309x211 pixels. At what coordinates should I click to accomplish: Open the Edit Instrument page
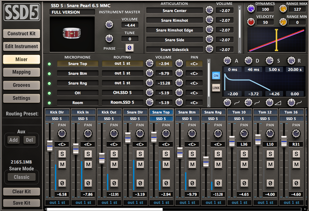[x=21, y=46]
